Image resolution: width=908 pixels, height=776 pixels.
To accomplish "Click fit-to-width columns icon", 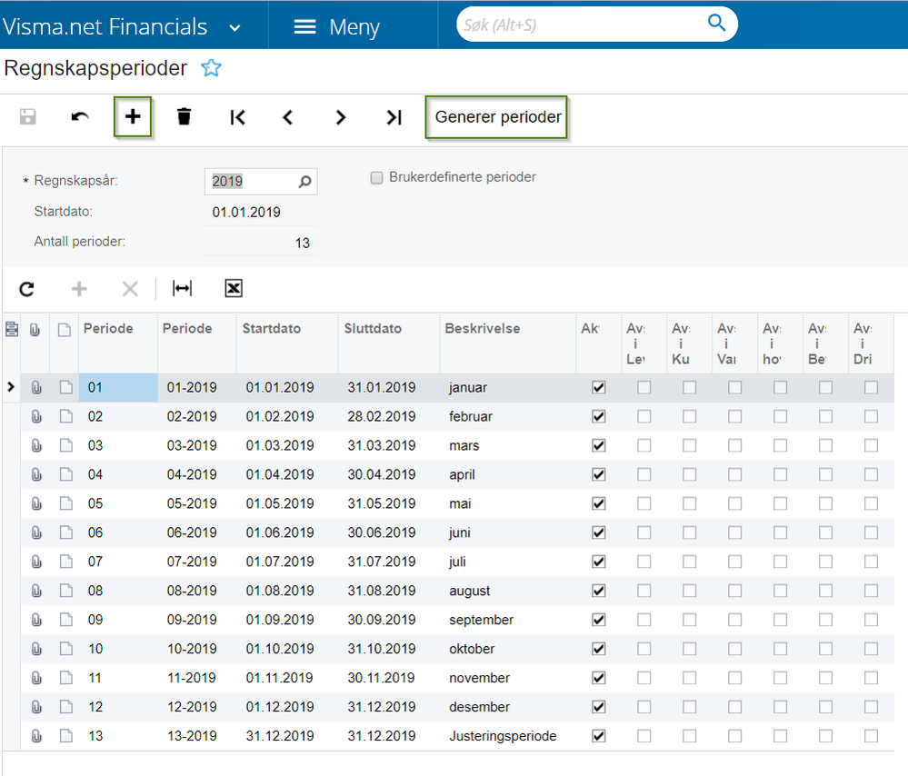I will point(183,289).
